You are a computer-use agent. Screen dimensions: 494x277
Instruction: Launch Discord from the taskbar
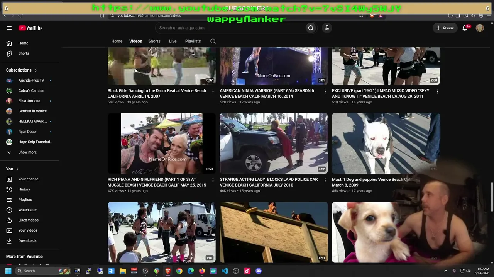click(x=259, y=271)
